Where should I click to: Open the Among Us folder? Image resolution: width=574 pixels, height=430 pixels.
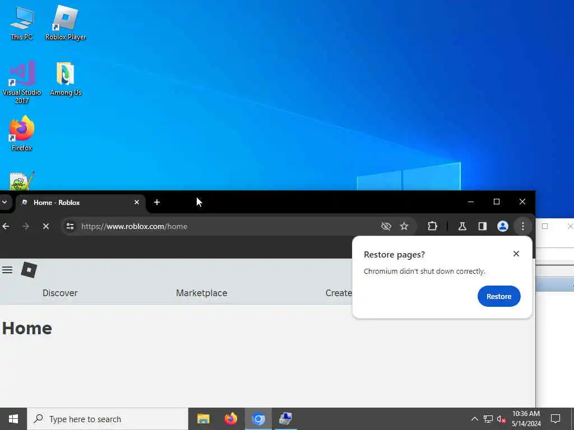pyautogui.click(x=66, y=78)
